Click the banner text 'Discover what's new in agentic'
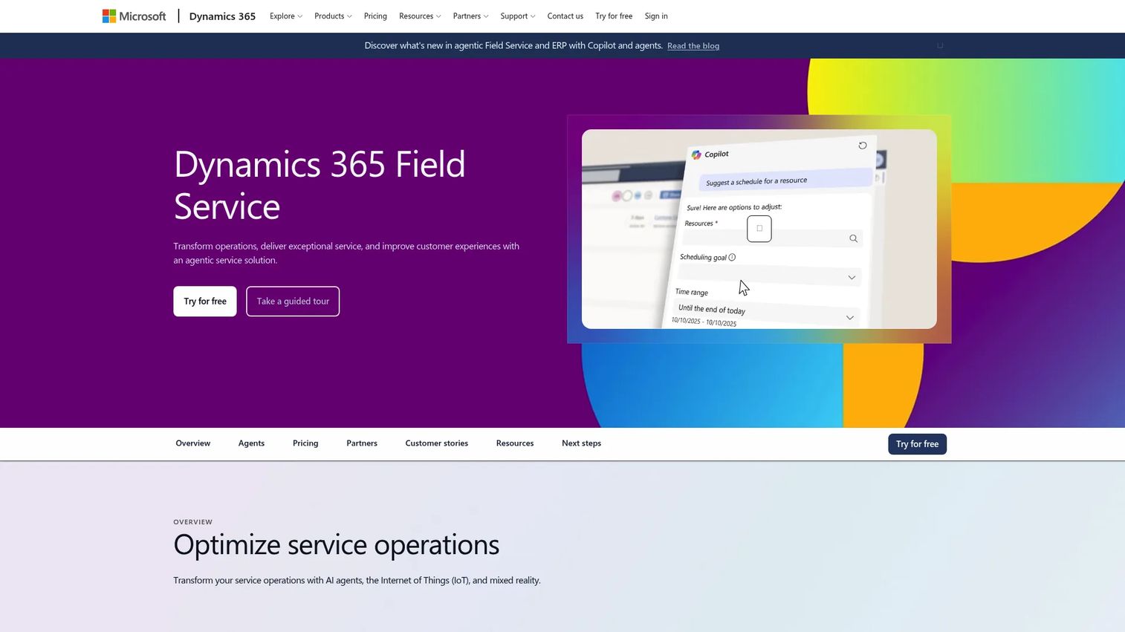Viewport: 1125px width, 632px height. pos(513,46)
